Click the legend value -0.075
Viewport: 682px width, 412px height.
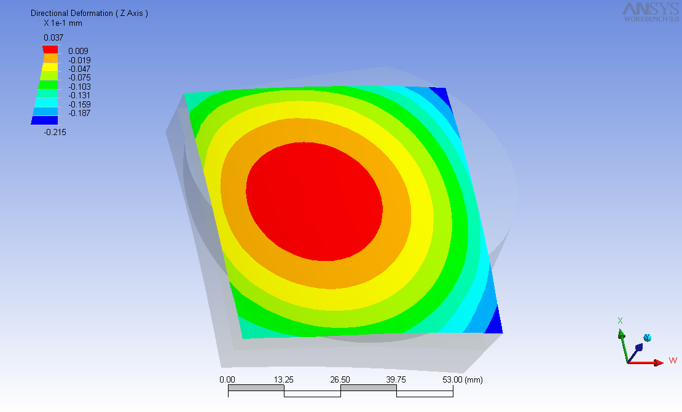coord(80,78)
